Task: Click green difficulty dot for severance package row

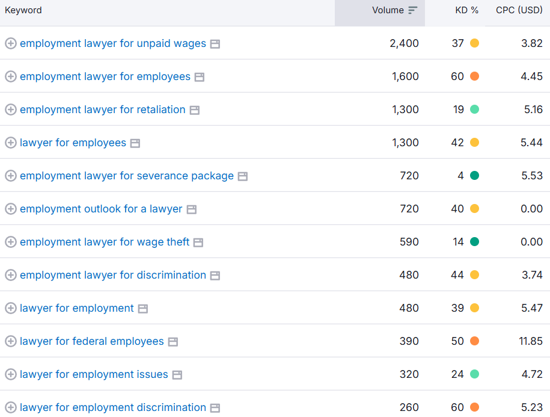Action: (474, 176)
